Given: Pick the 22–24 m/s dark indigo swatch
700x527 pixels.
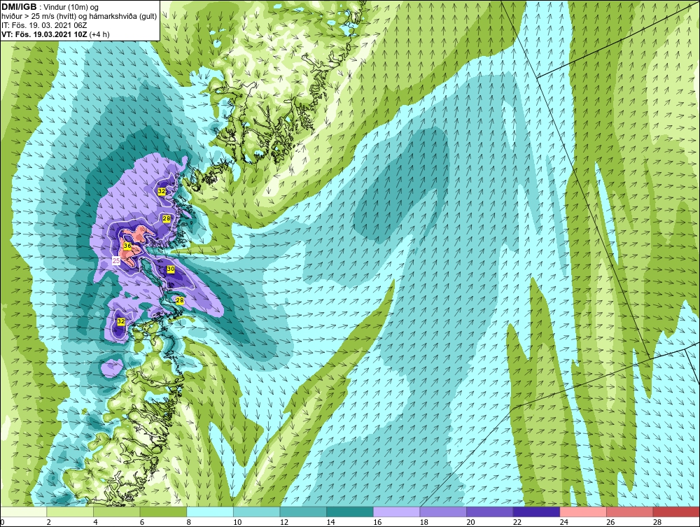Looking at the screenshot, I should (x=537, y=512).
